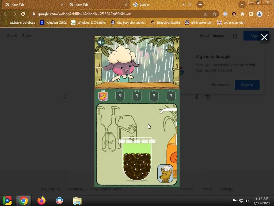Reload the Google page
The height and width of the screenshot is (206, 274).
pos(23,14)
